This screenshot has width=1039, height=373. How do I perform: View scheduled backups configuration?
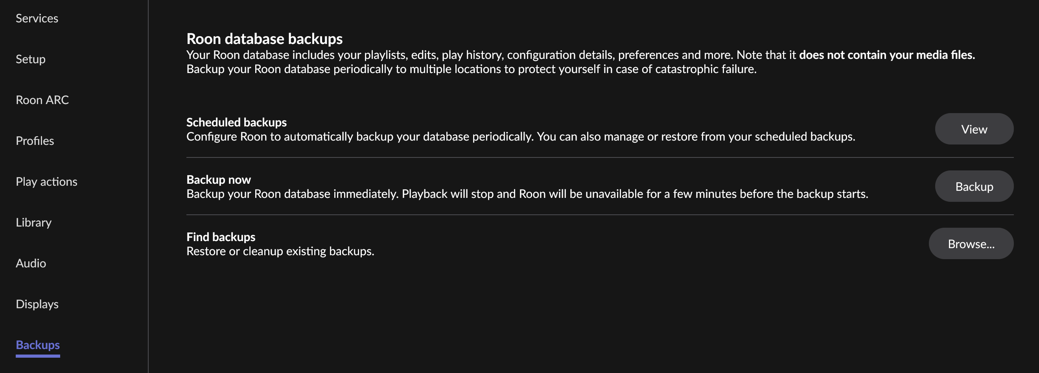974,129
